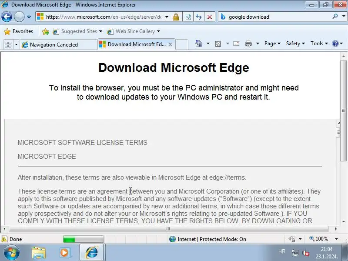Open a new blank tab
The width and height of the screenshot is (348, 261).
tap(182, 44)
